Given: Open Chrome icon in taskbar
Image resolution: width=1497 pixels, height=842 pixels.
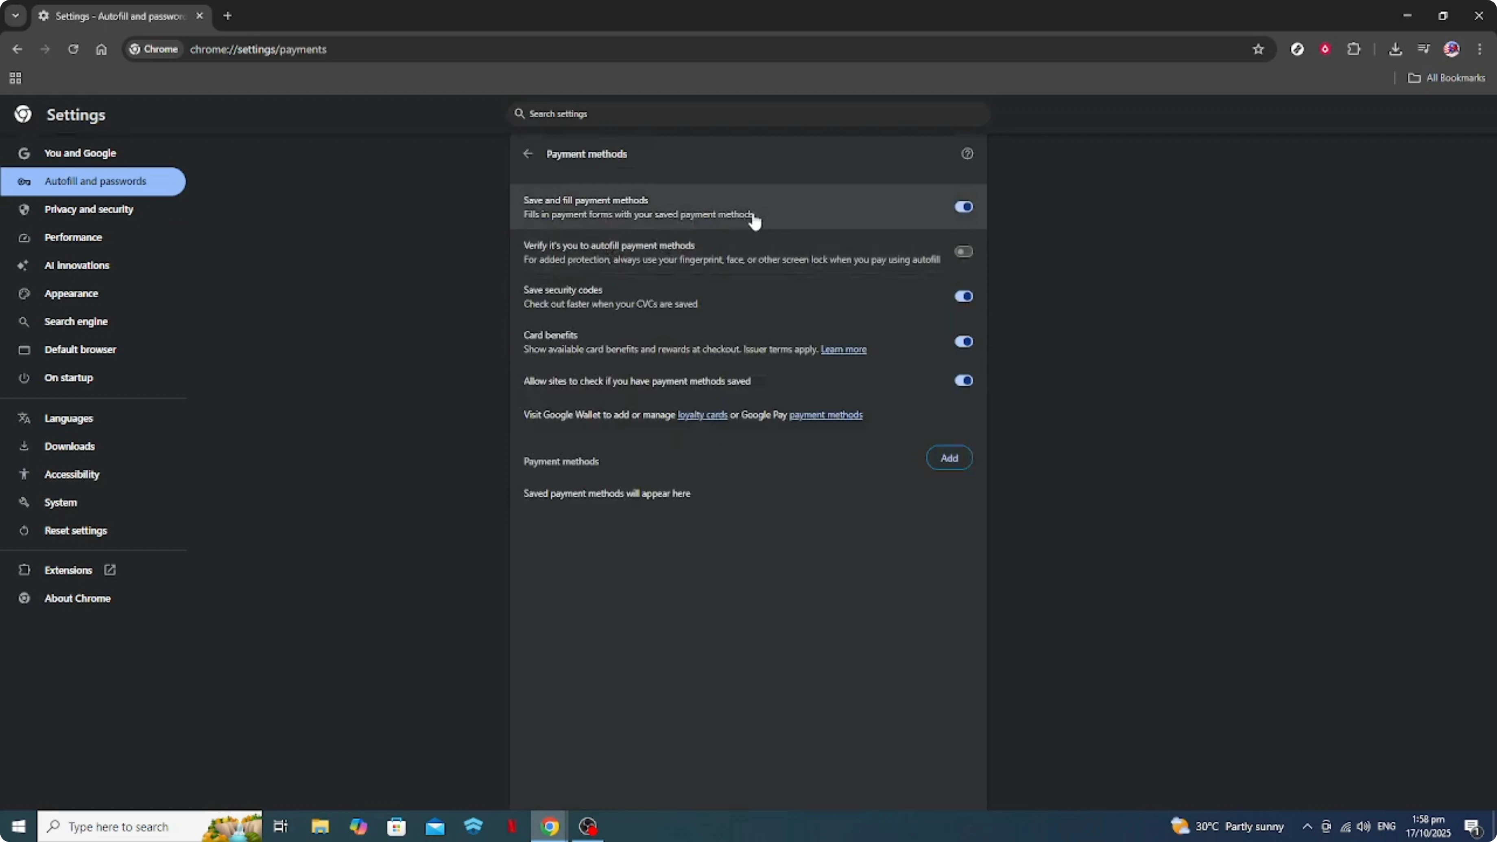Looking at the screenshot, I should coord(550,826).
